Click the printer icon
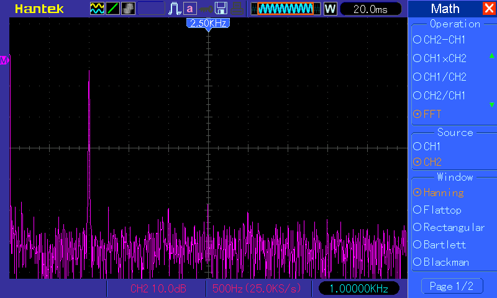This screenshot has height=298, width=497. click(x=237, y=9)
